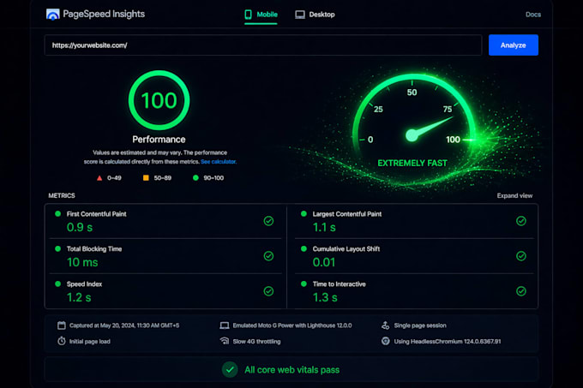Click the Captured at May 20, 2024 text

pos(124,325)
